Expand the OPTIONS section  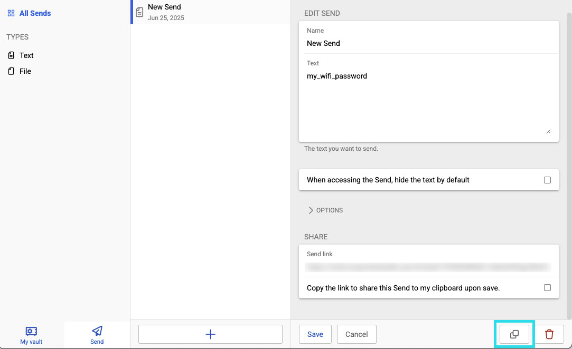click(325, 210)
